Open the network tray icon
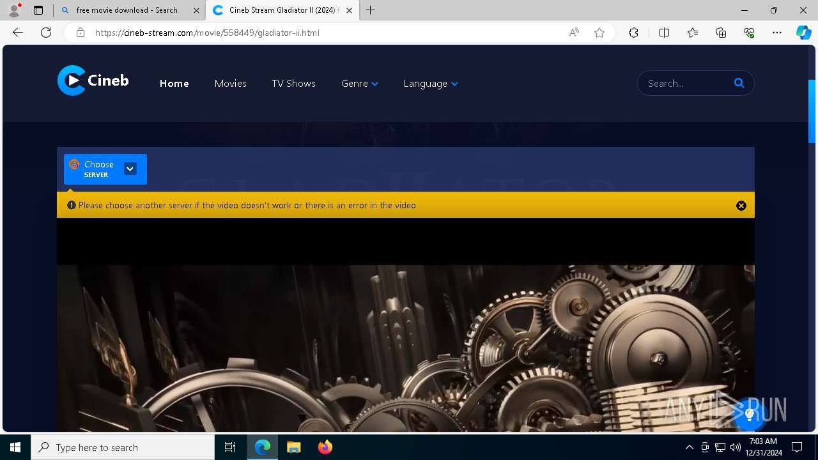Screen dimensions: 818x460 720,447
